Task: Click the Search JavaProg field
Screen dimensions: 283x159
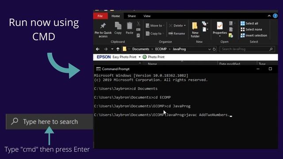Action: tap(247, 49)
